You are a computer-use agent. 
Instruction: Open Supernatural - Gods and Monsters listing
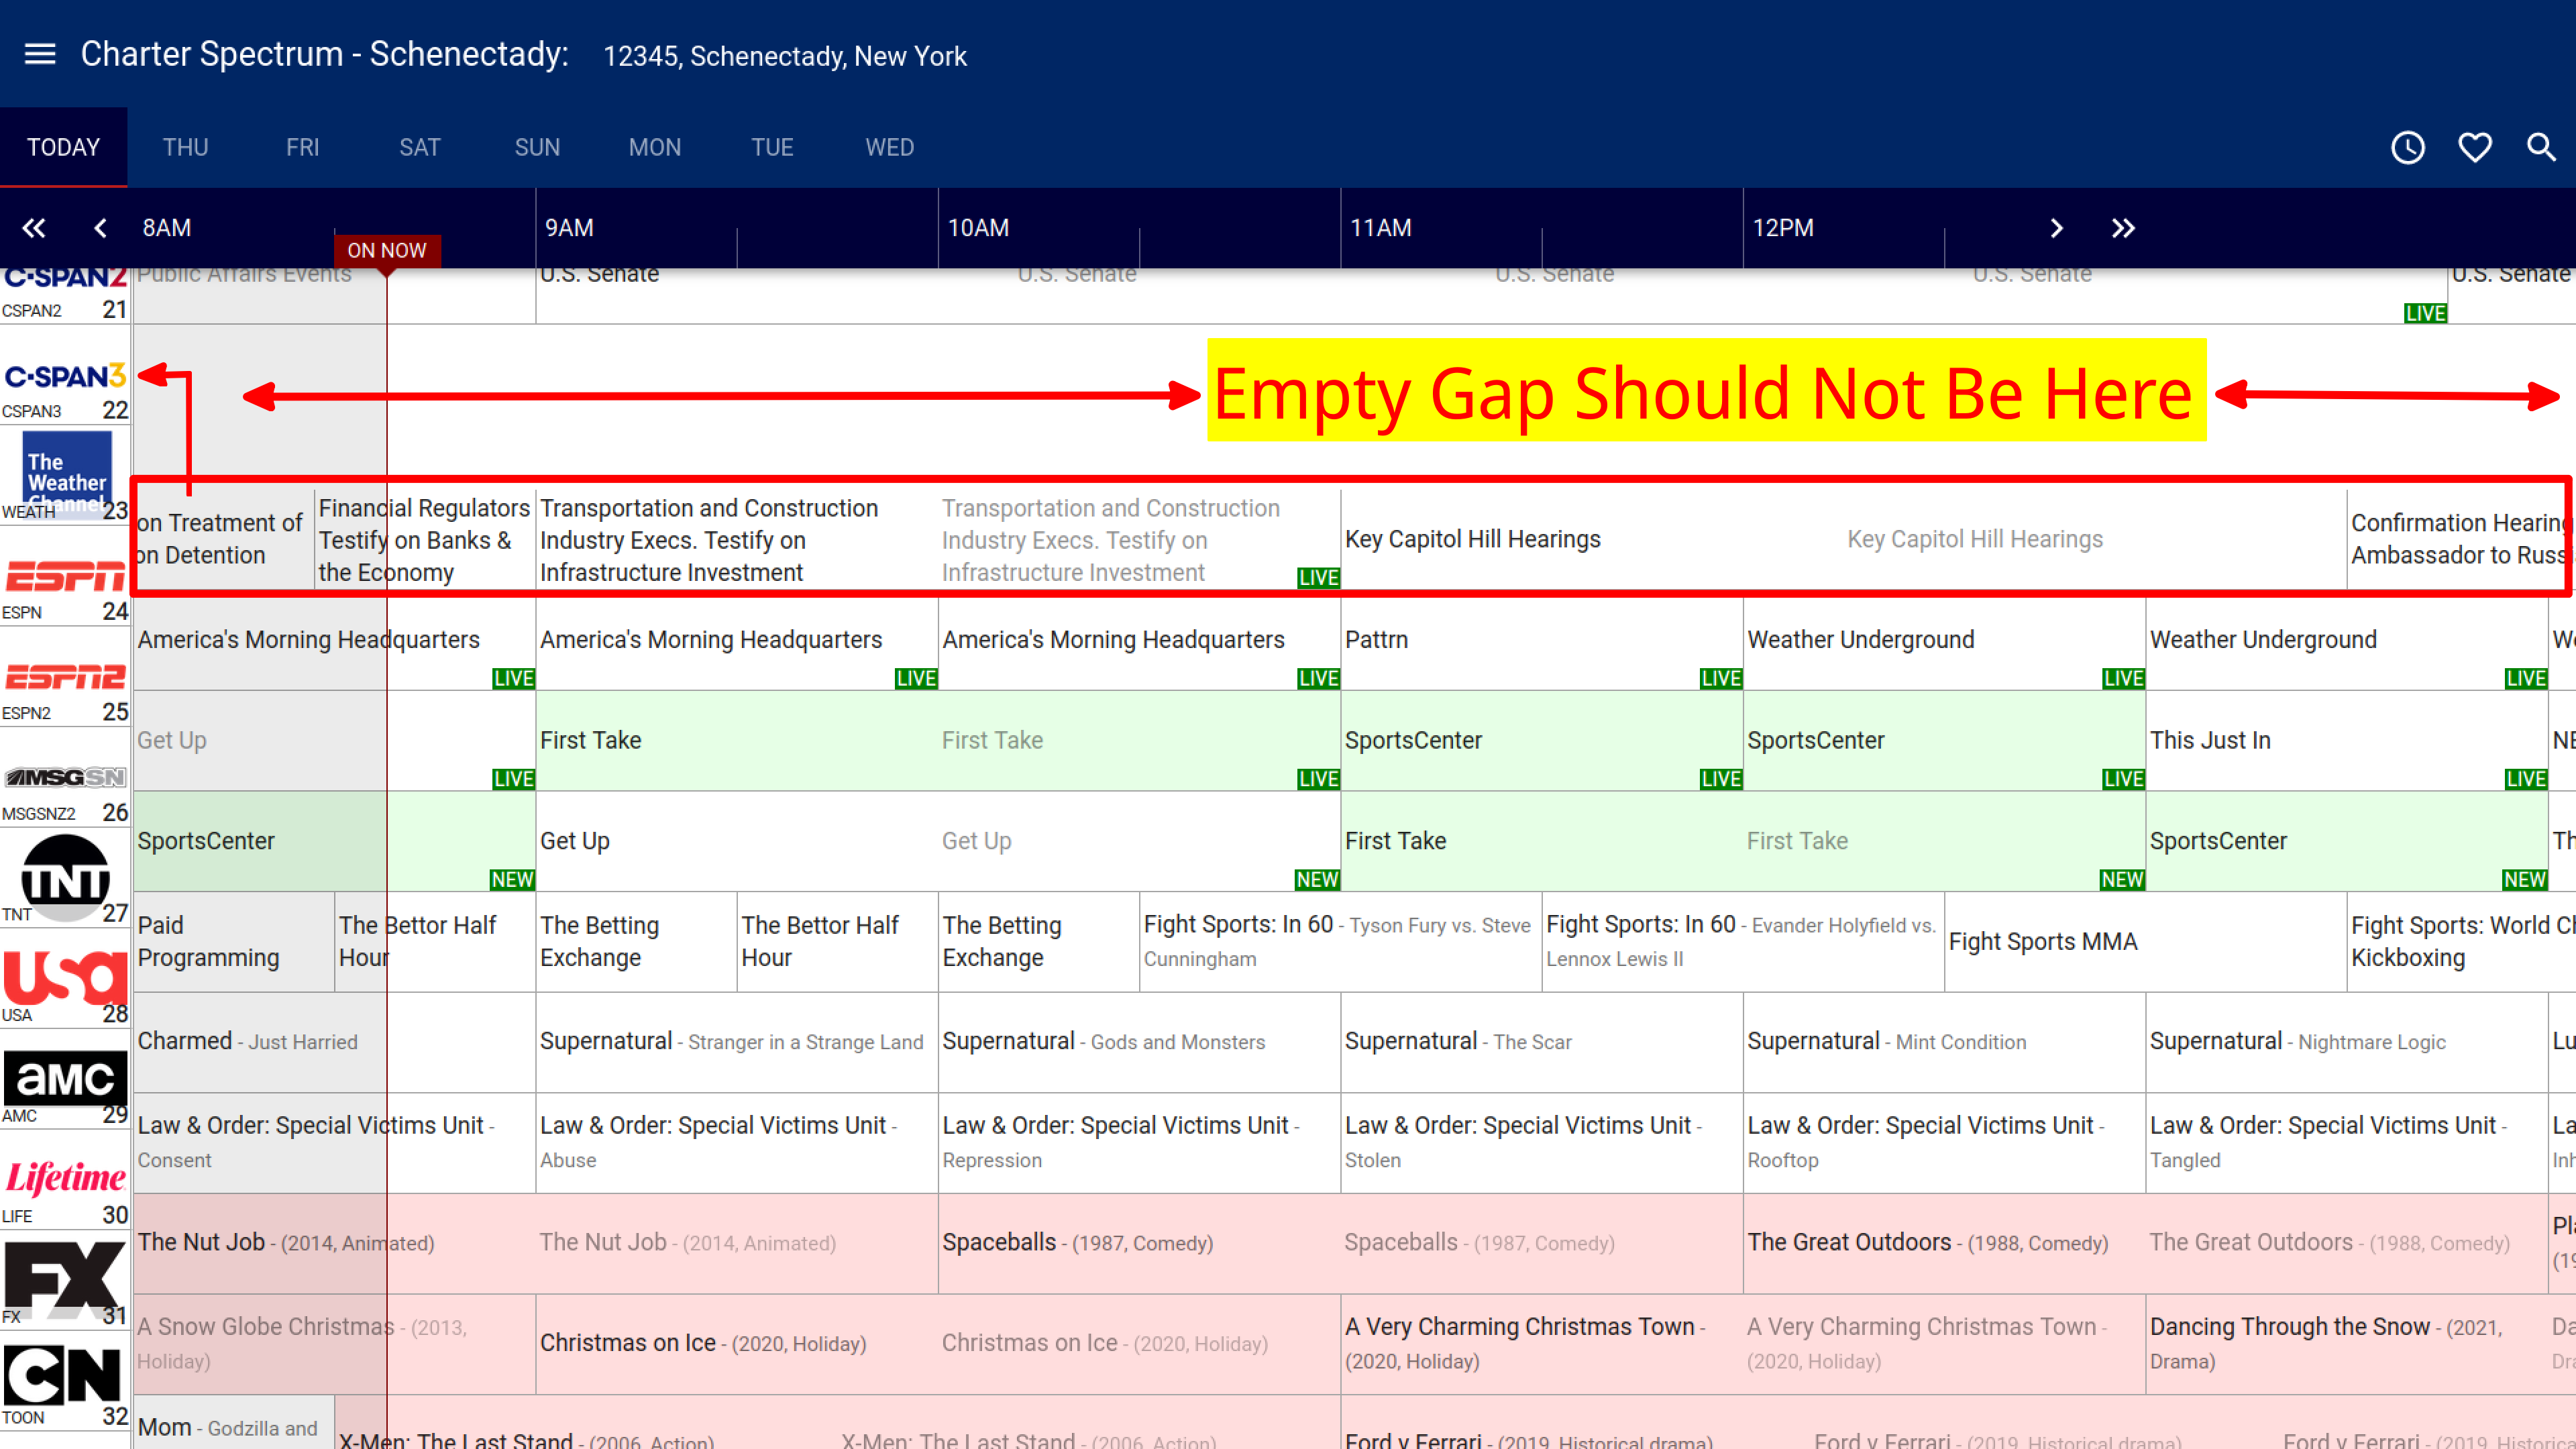(x=1139, y=1042)
